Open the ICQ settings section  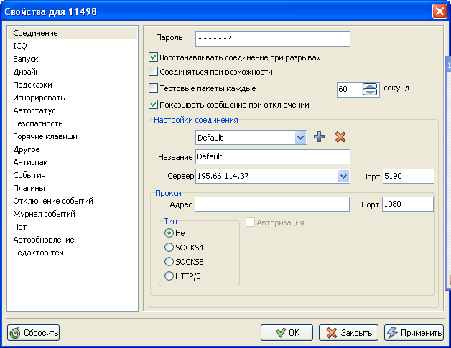pos(20,46)
